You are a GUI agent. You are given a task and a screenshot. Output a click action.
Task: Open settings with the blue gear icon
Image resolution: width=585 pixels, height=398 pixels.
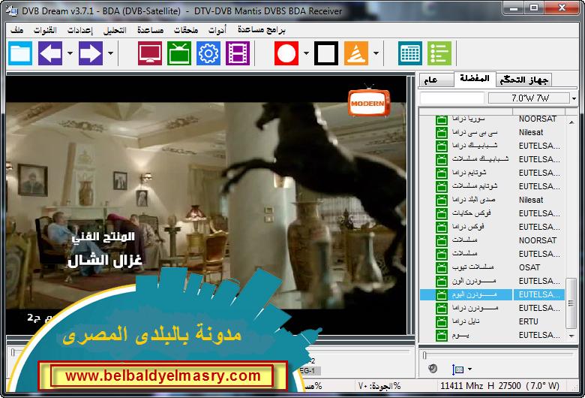208,53
